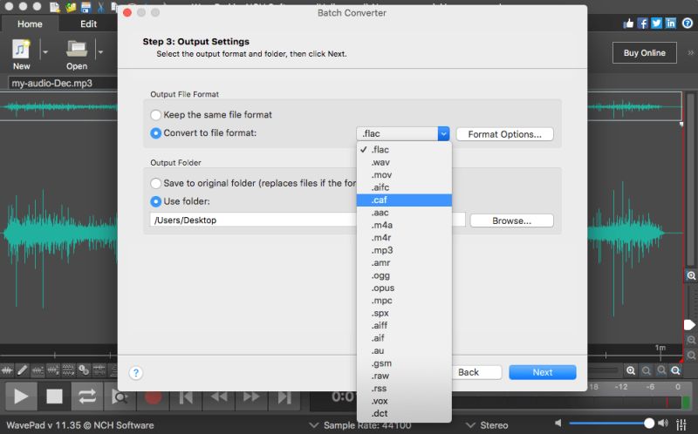Adjust the volume slider knob

coord(649,423)
